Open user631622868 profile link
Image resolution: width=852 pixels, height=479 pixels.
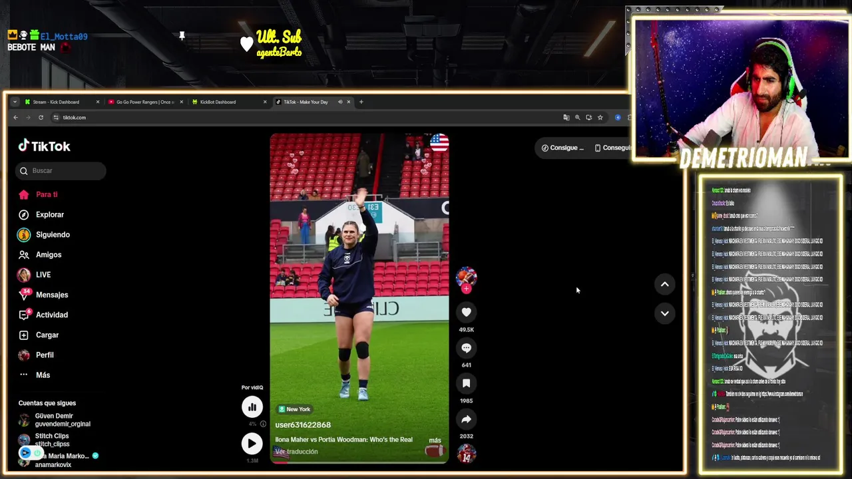[x=303, y=424]
